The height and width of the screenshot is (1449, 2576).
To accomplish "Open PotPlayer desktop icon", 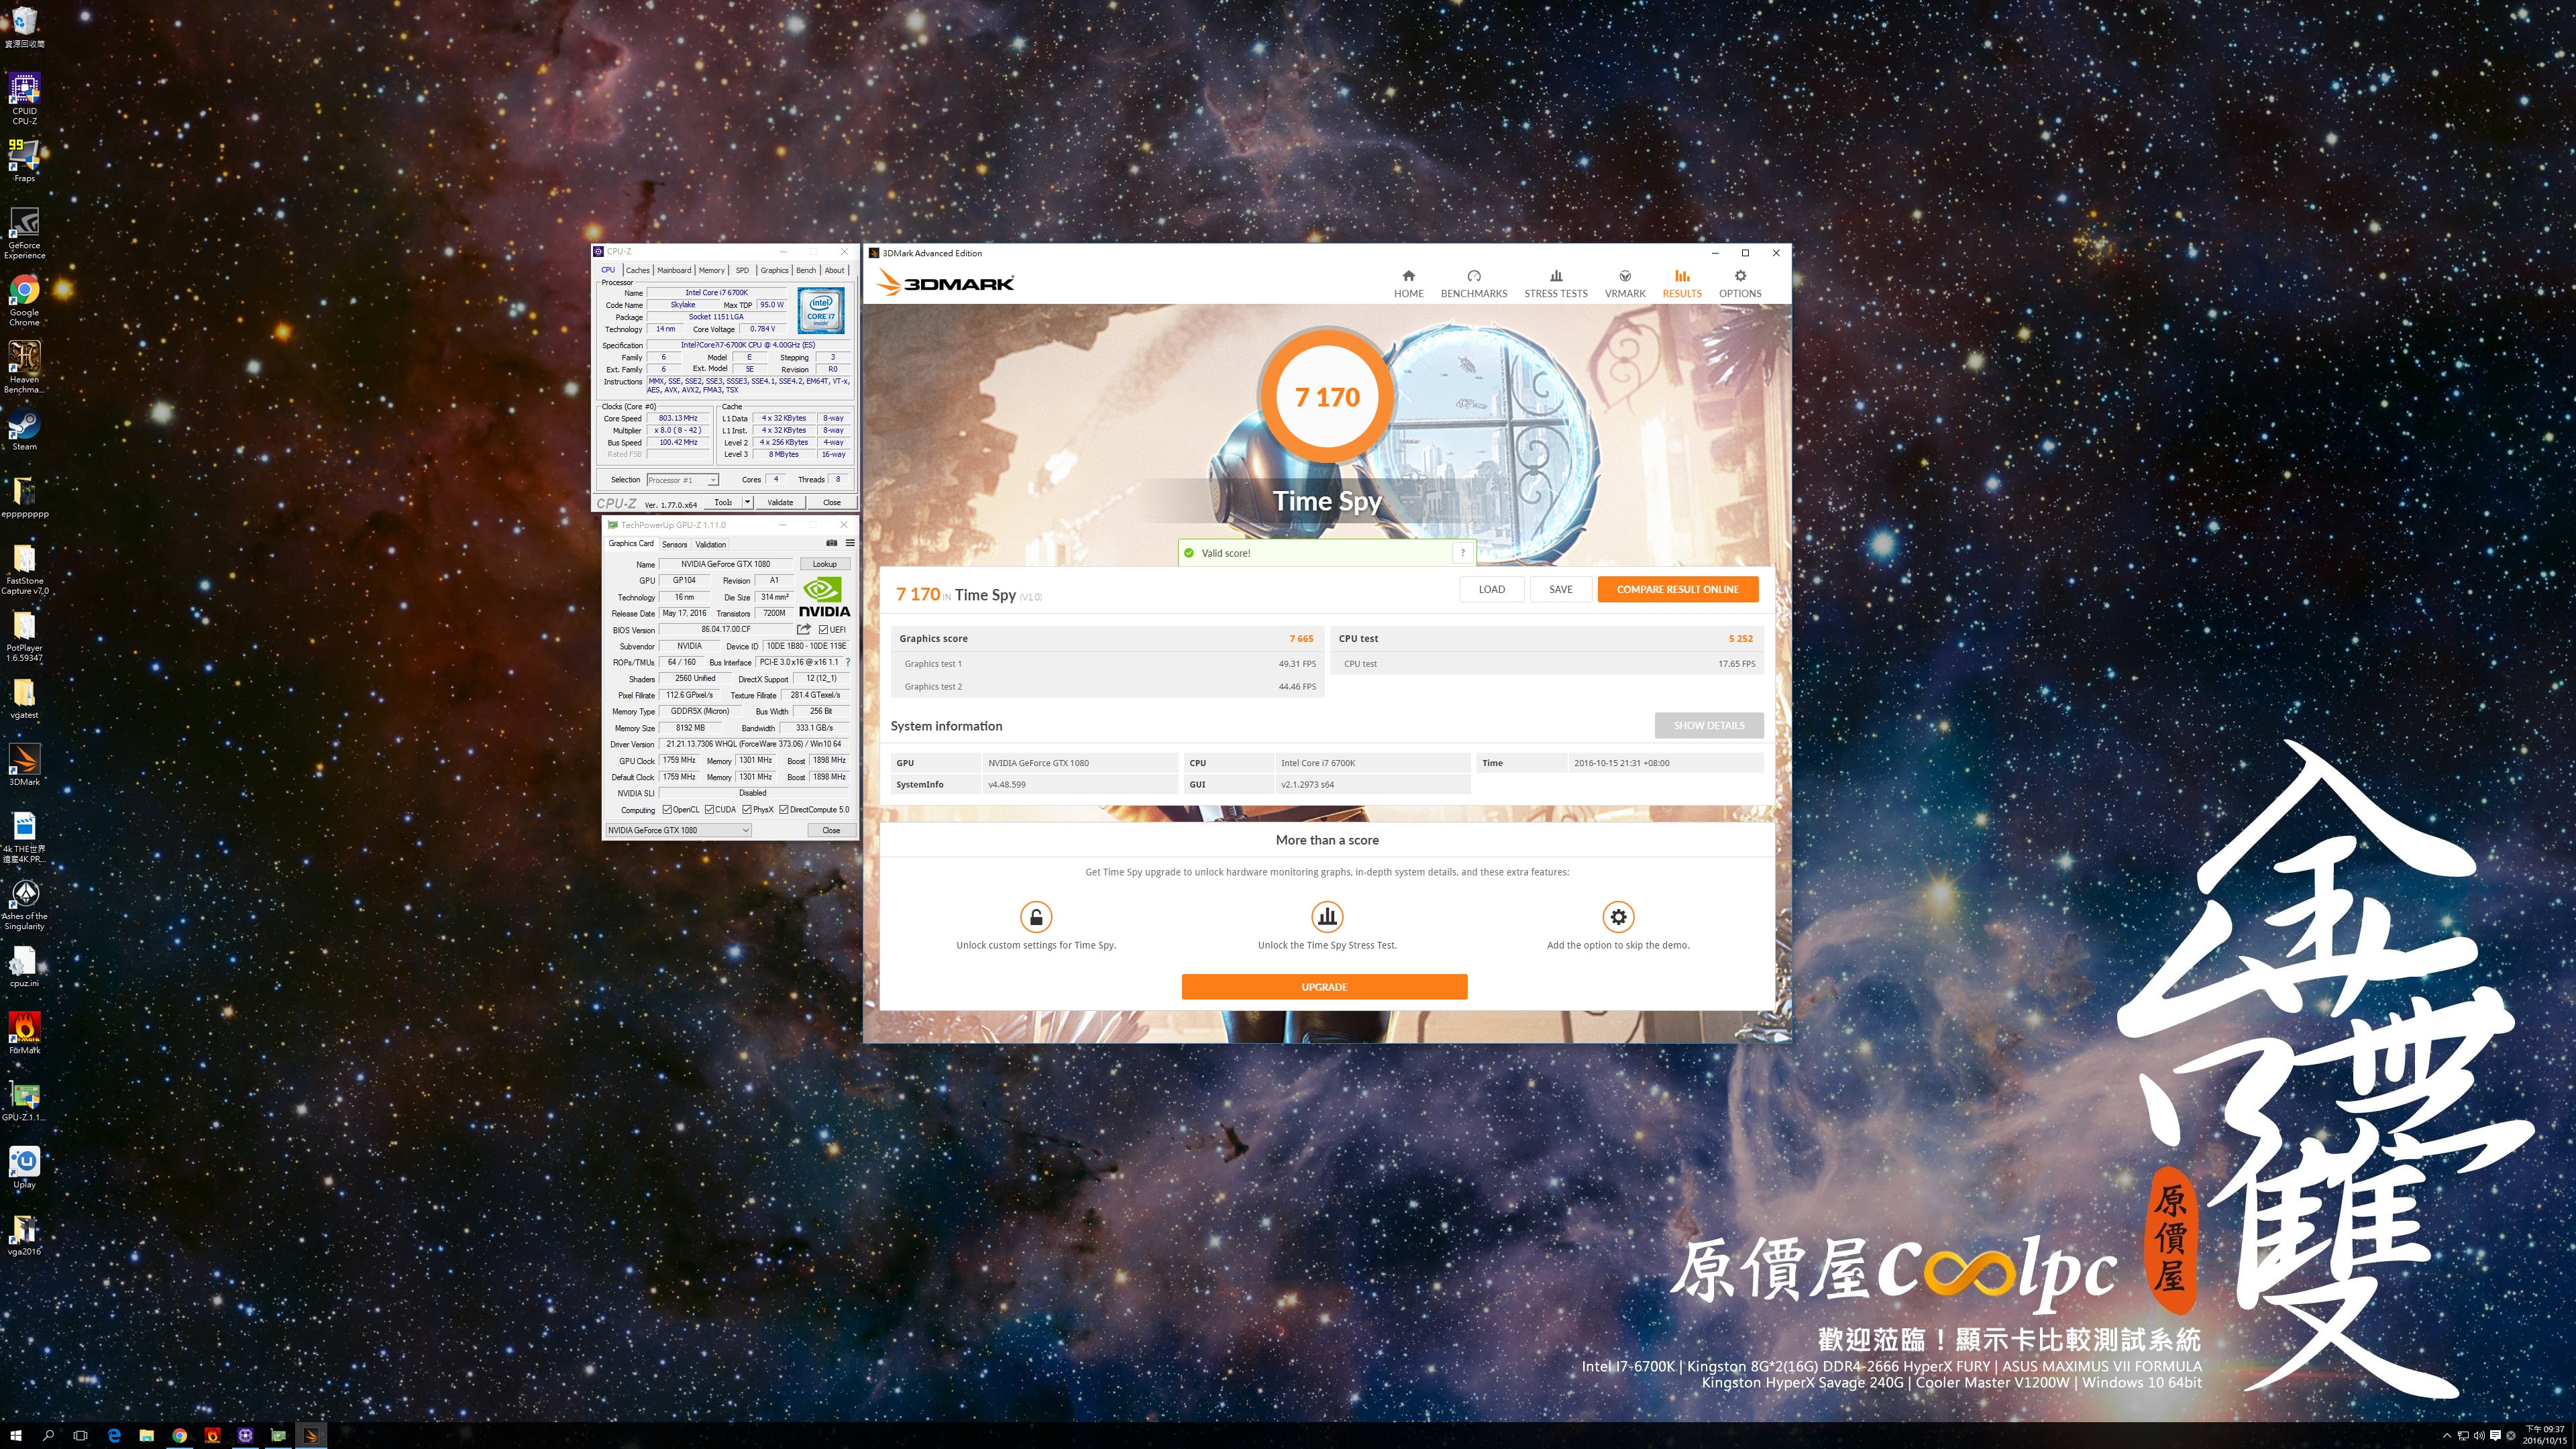I will click(x=24, y=636).
